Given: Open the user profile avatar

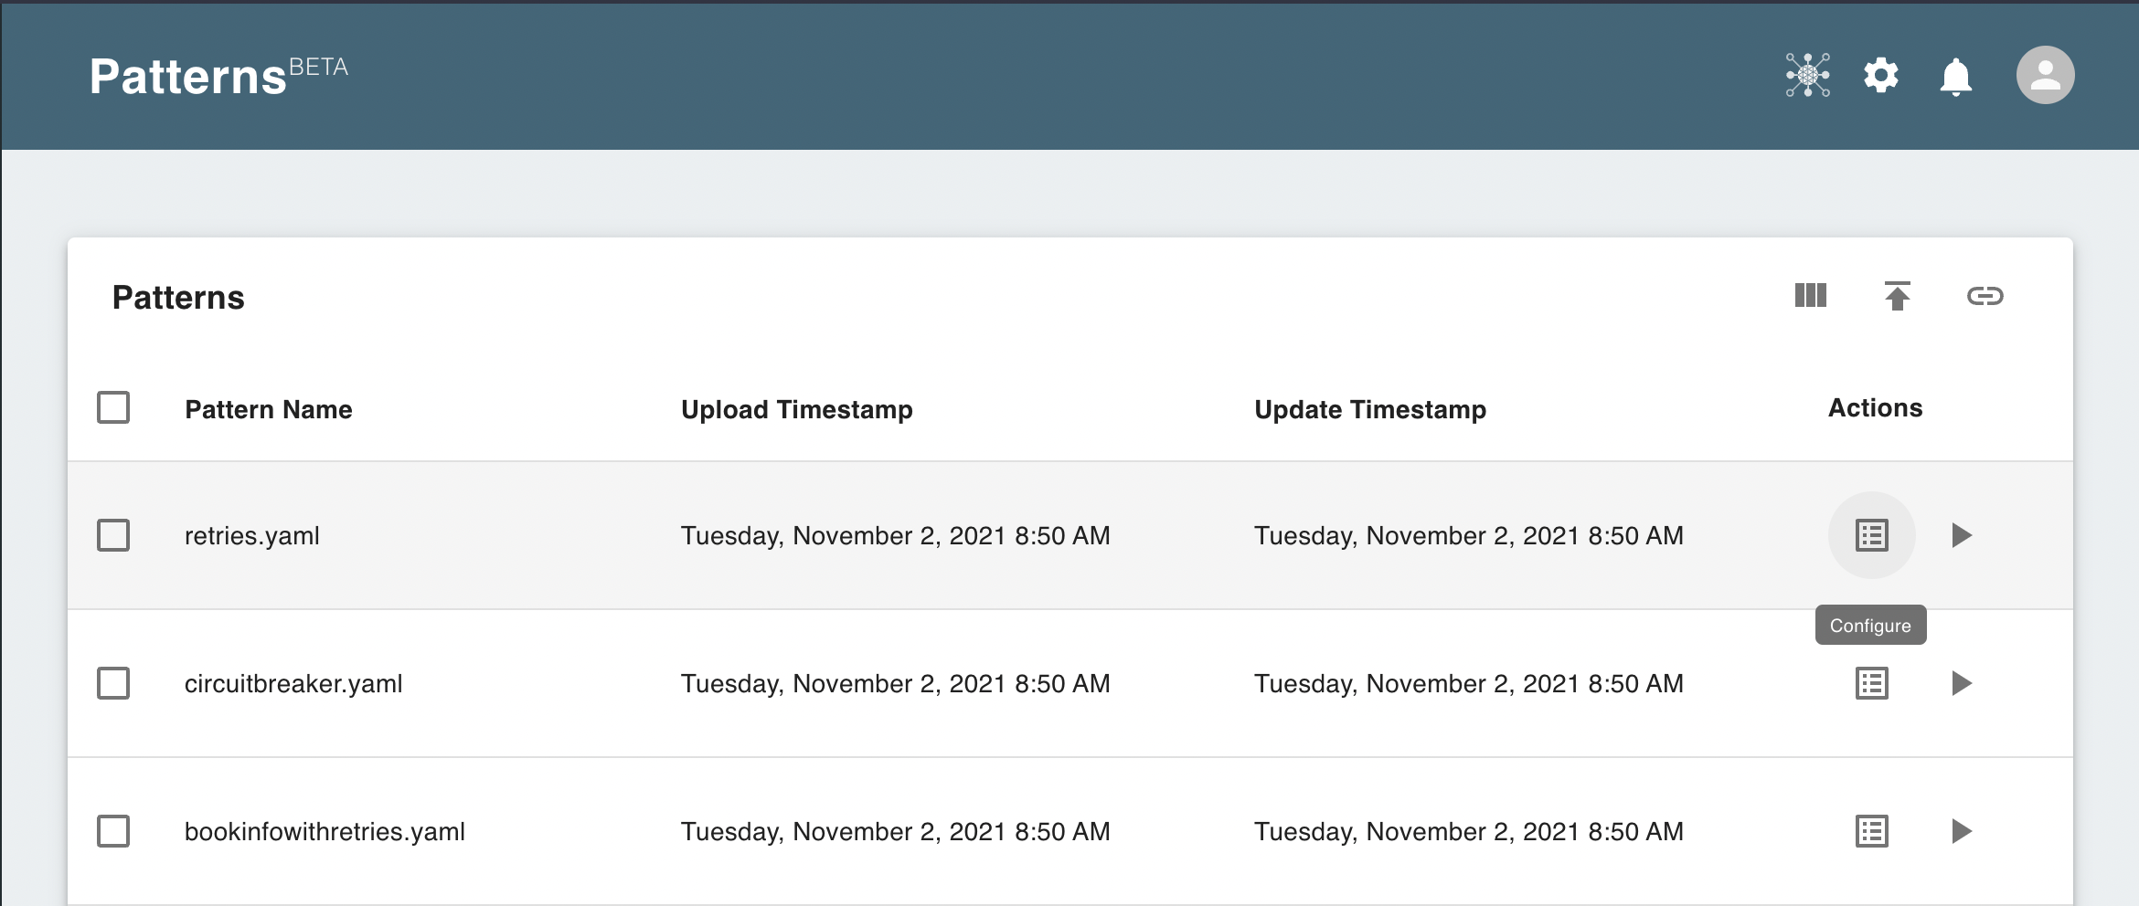Looking at the screenshot, I should click(2045, 75).
